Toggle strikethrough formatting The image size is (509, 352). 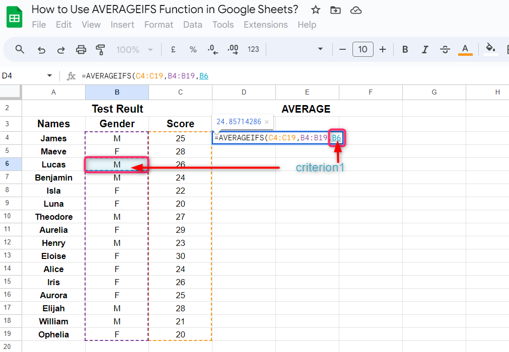(445, 50)
